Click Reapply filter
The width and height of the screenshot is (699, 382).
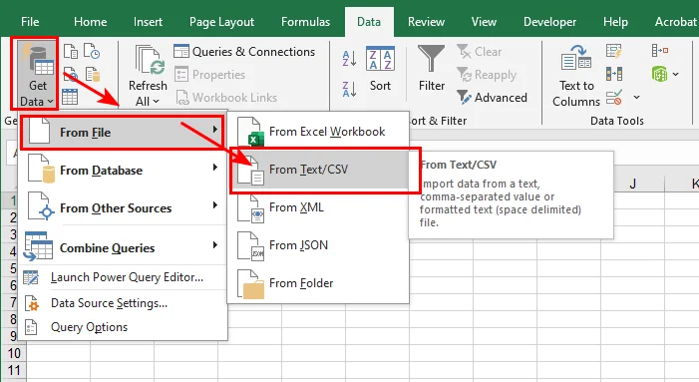pos(487,75)
